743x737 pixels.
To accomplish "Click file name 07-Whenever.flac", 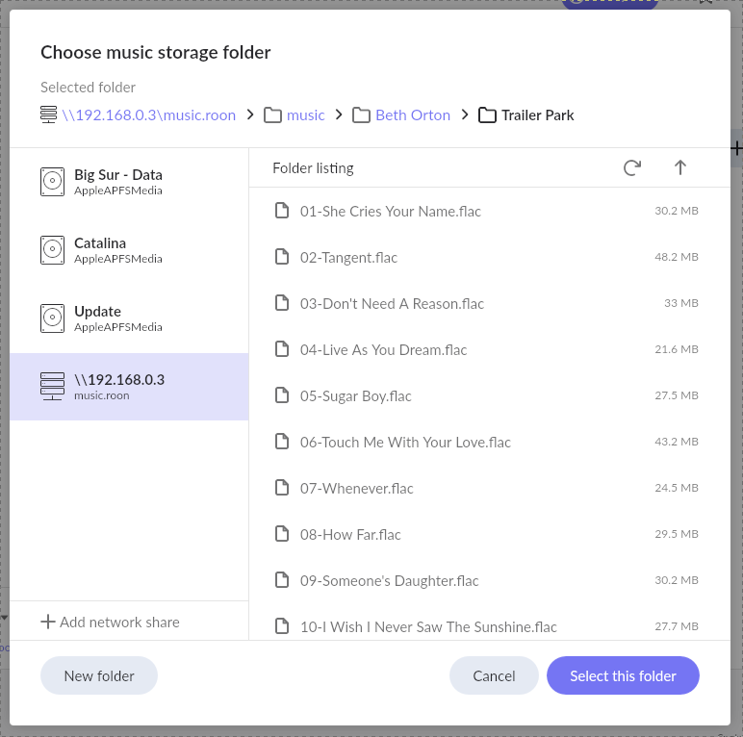I will coord(357,489).
